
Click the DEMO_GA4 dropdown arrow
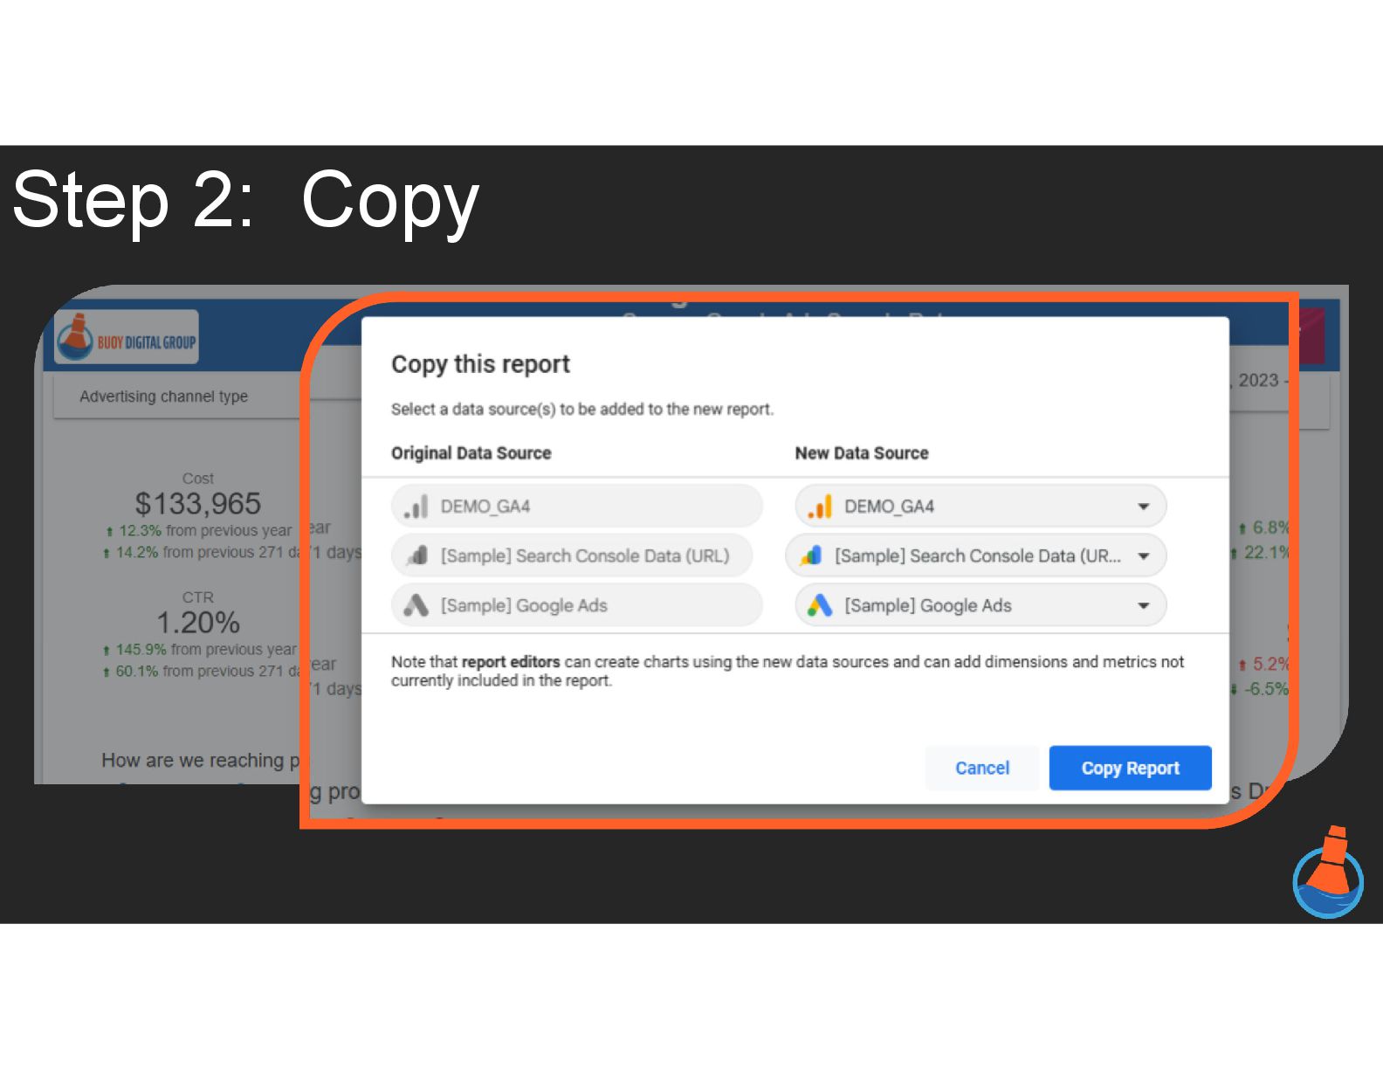(1143, 507)
